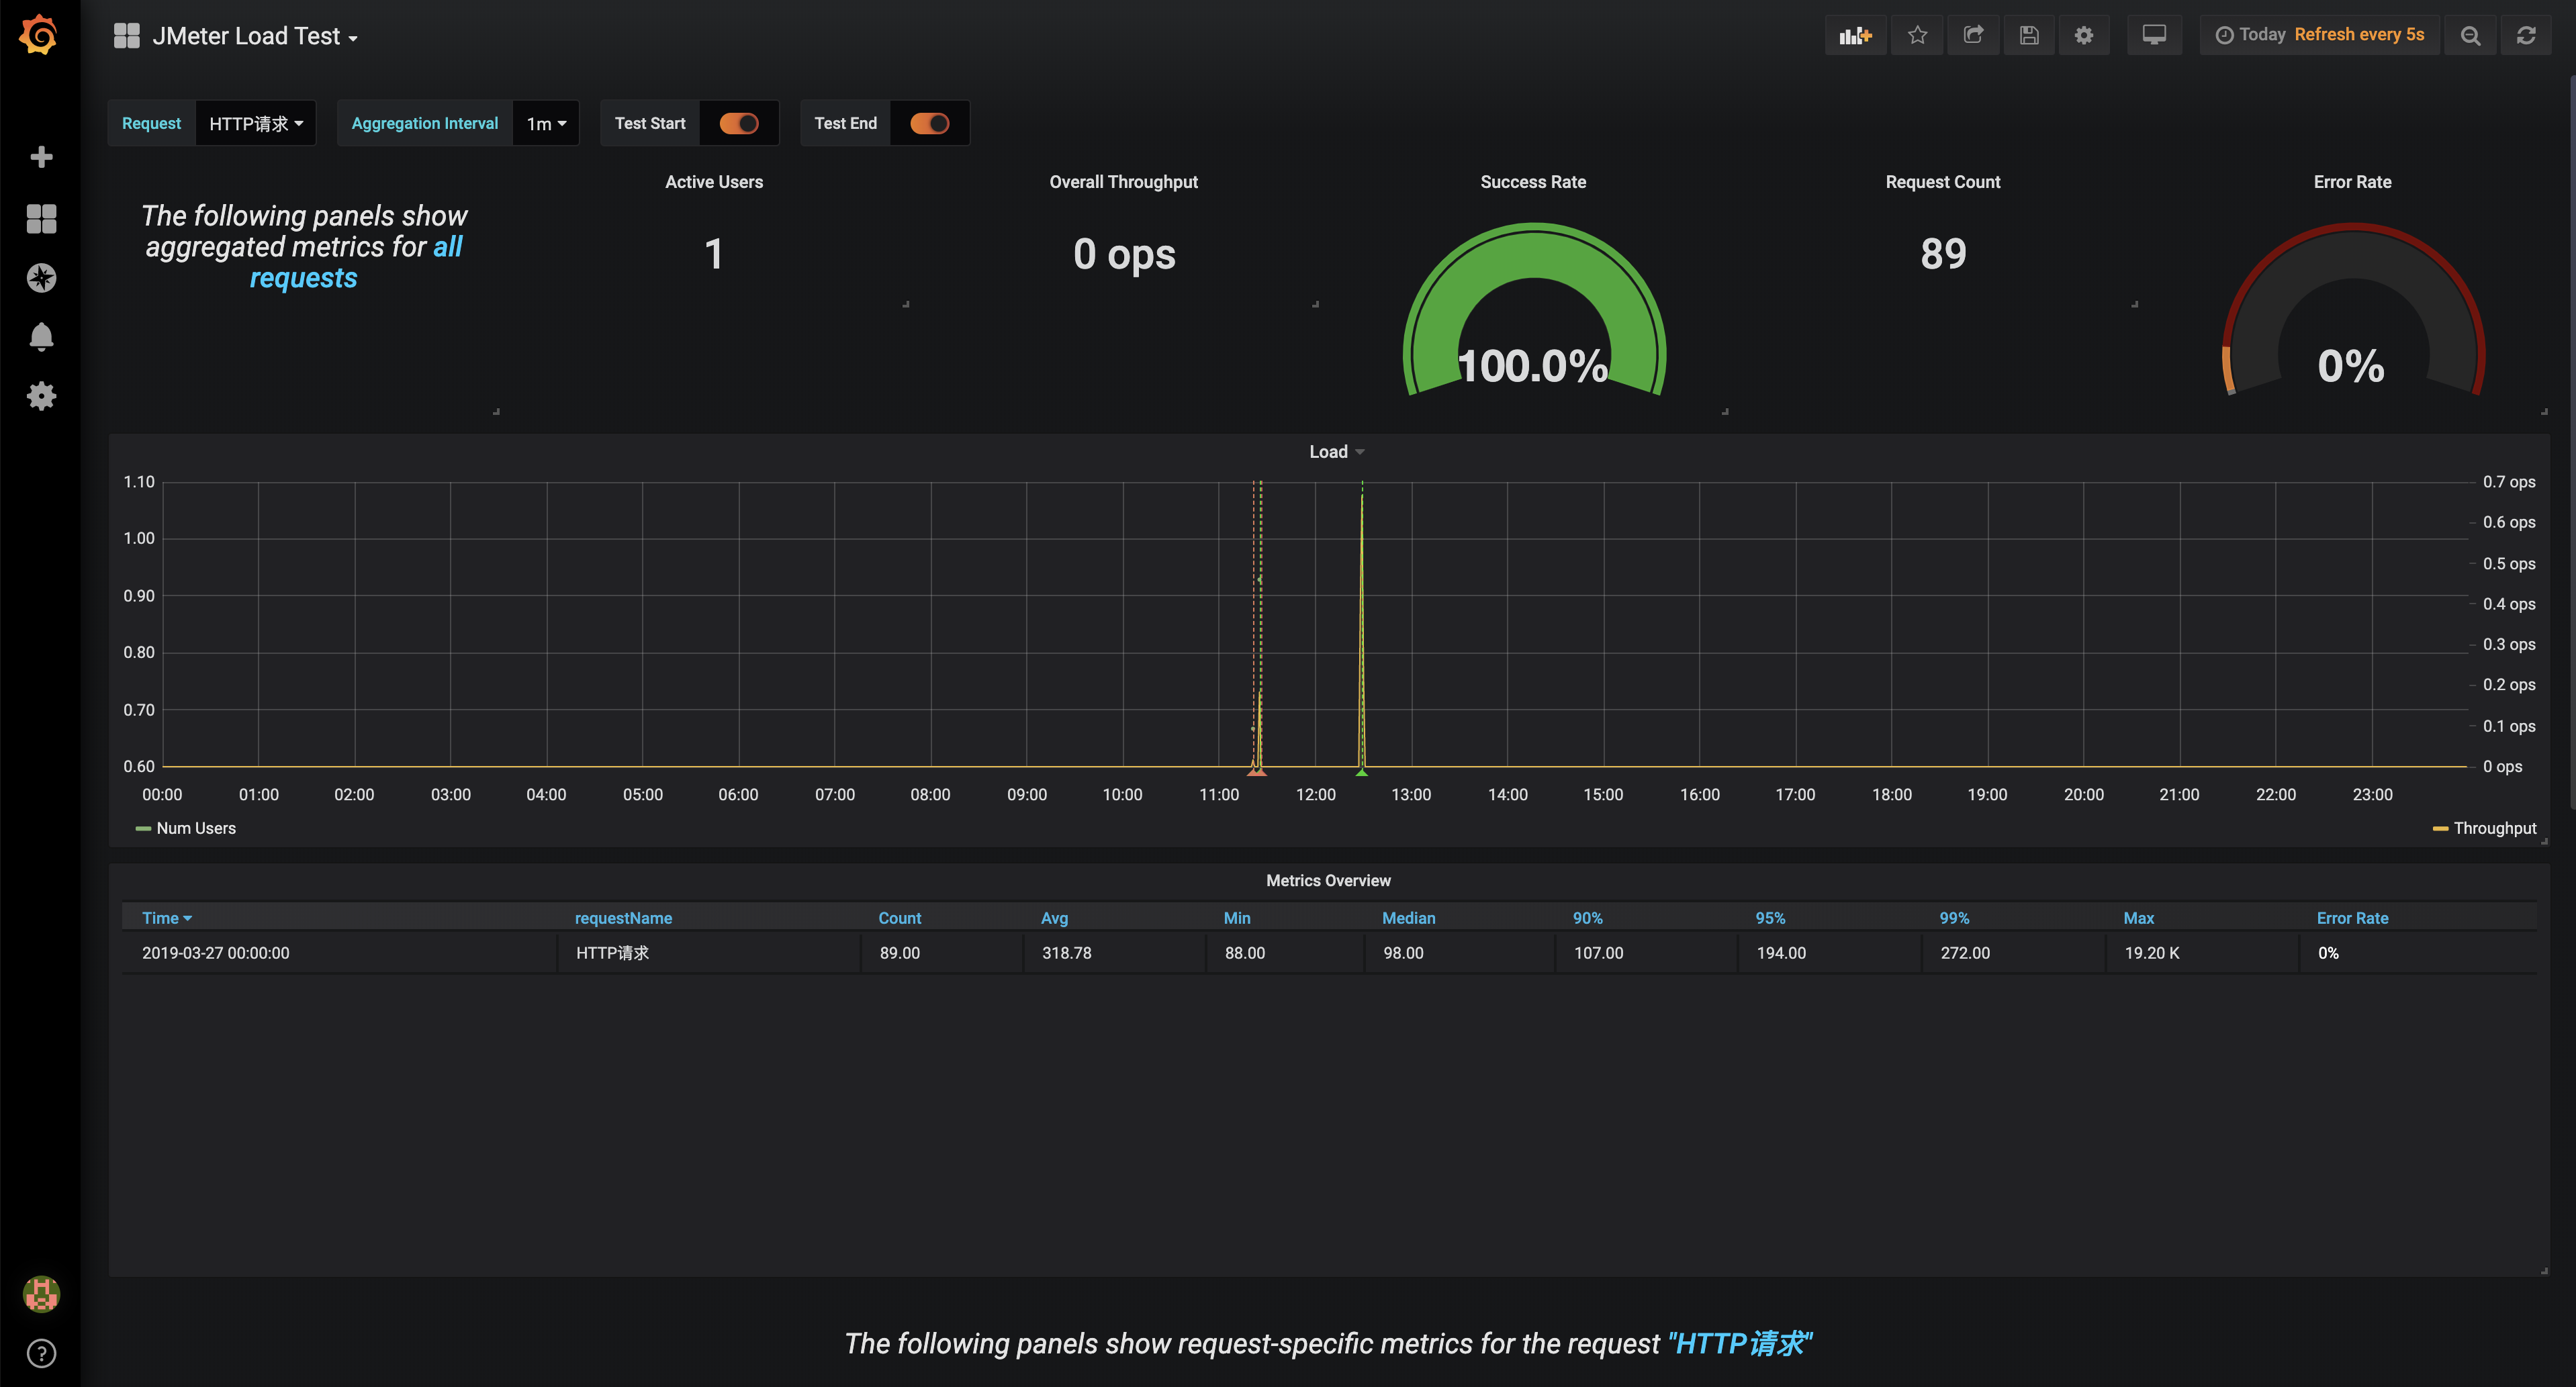Screen dimensions: 2576x1387
Task: Click the green annotation marker near 12:30
Action: [x=1361, y=771]
